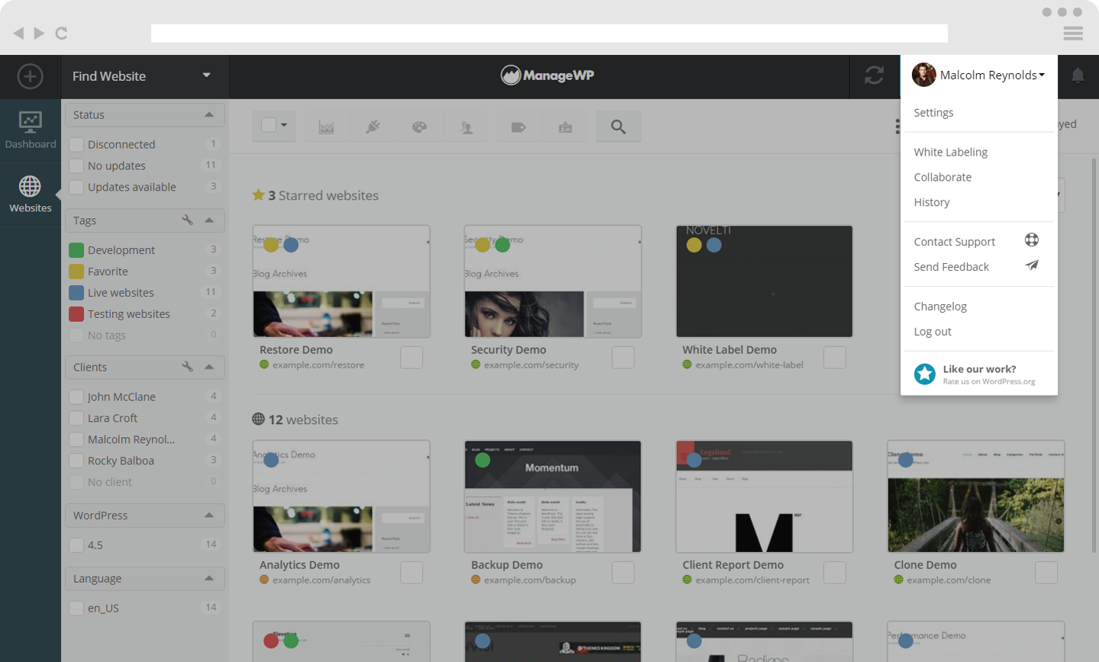Click the browser forward arrow
The height and width of the screenshot is (662, 1099).
pyautogui.click(x=39, y=34)
